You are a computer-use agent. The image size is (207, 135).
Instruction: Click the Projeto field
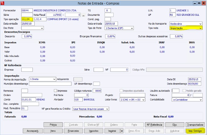[133, 95]
